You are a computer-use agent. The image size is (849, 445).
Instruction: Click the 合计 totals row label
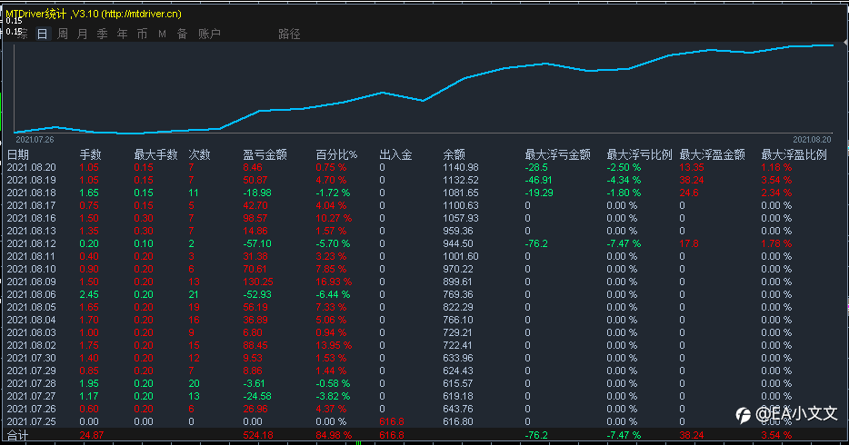18,435
